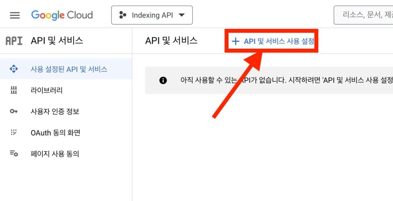The height and width of the screenshot is (201, 393).
Task: Open '페이지 사용 동의' in sidebar
Action: point(55,154)
